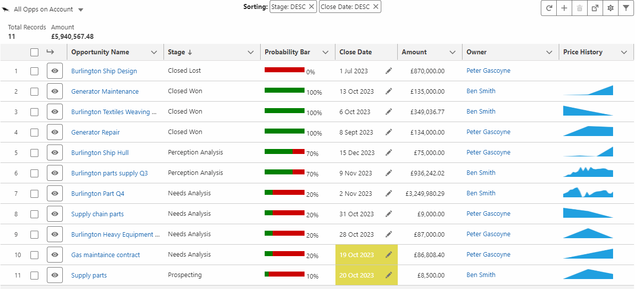Click the Owner column header label

[x=476, y=52]
